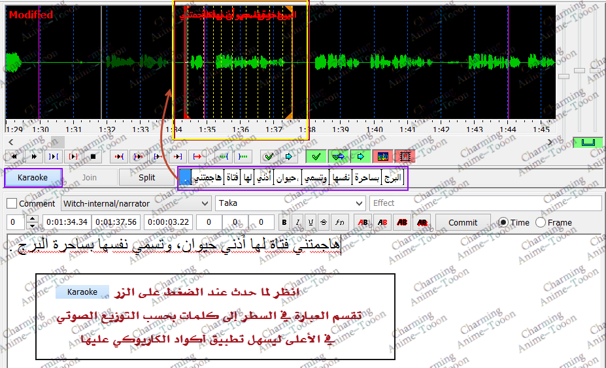Expand the Taka actor dropdown

click(290, 203)
